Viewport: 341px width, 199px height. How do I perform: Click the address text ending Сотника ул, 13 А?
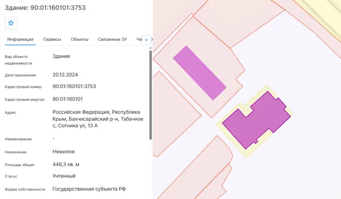tap(98, 119)
